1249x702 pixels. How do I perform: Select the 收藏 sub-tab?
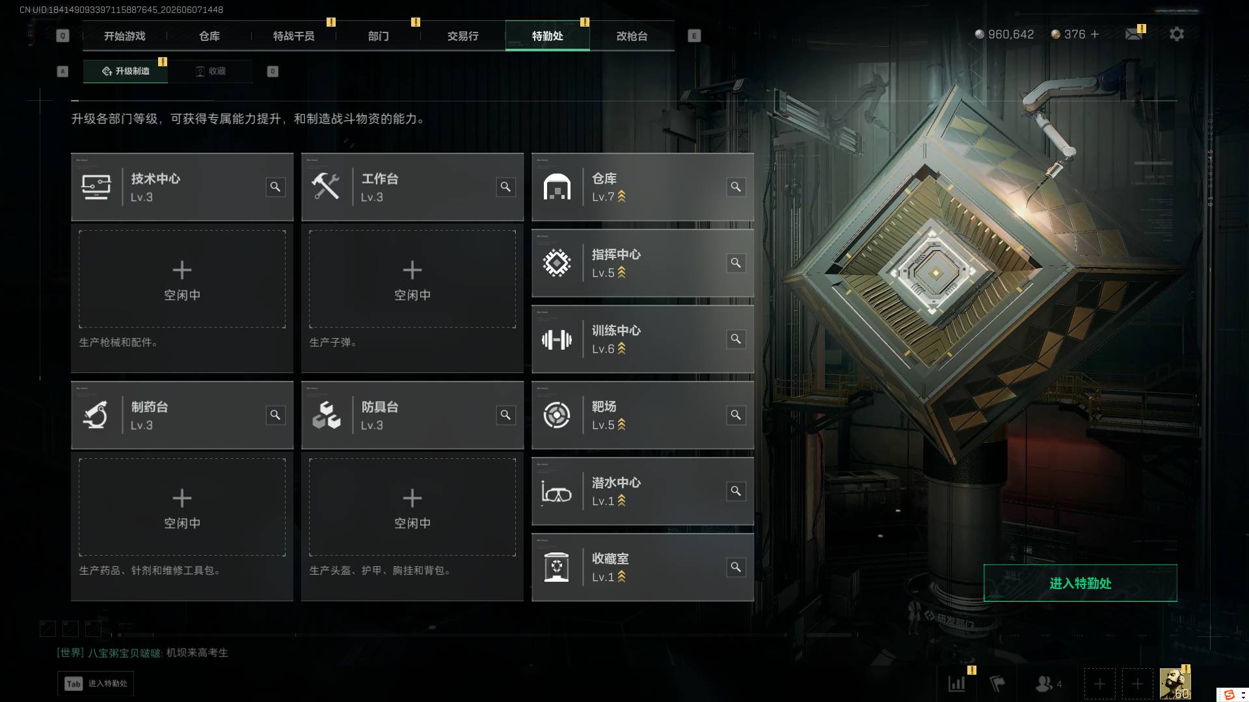tap(211, 71)
